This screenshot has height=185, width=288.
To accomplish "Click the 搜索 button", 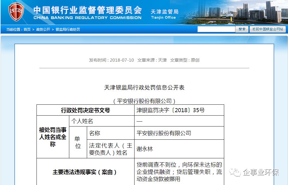I will pos(242,29).
